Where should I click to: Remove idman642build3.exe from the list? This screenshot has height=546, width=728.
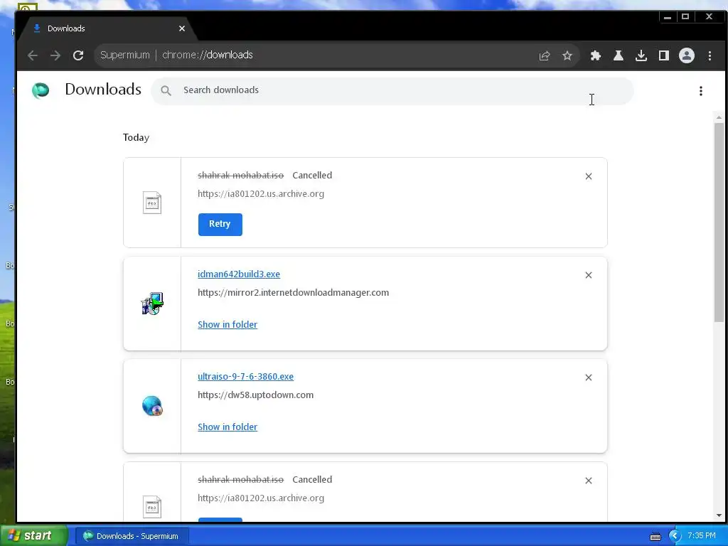point(588,275)
